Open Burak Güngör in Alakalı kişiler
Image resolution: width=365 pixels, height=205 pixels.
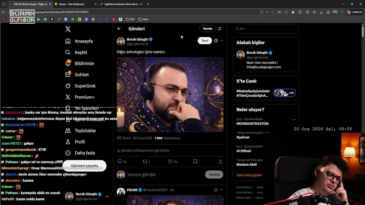point(266,60)
